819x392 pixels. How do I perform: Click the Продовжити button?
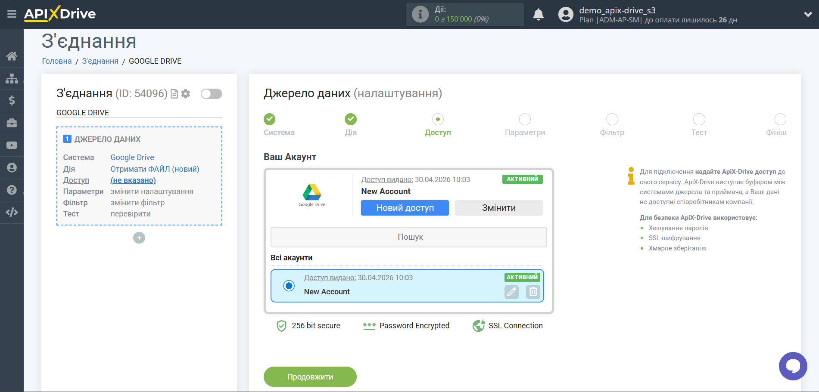click(310, 377)
